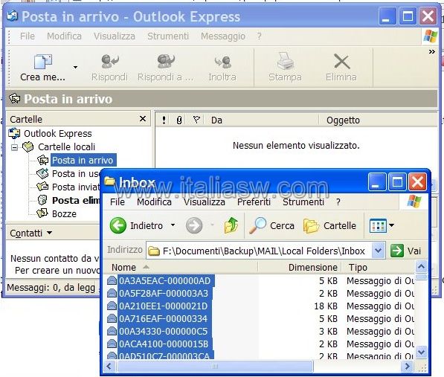444x377 pixels.
Task: Select file 0A3A5EAC-000000AD
Action: [x=166, y=281]
